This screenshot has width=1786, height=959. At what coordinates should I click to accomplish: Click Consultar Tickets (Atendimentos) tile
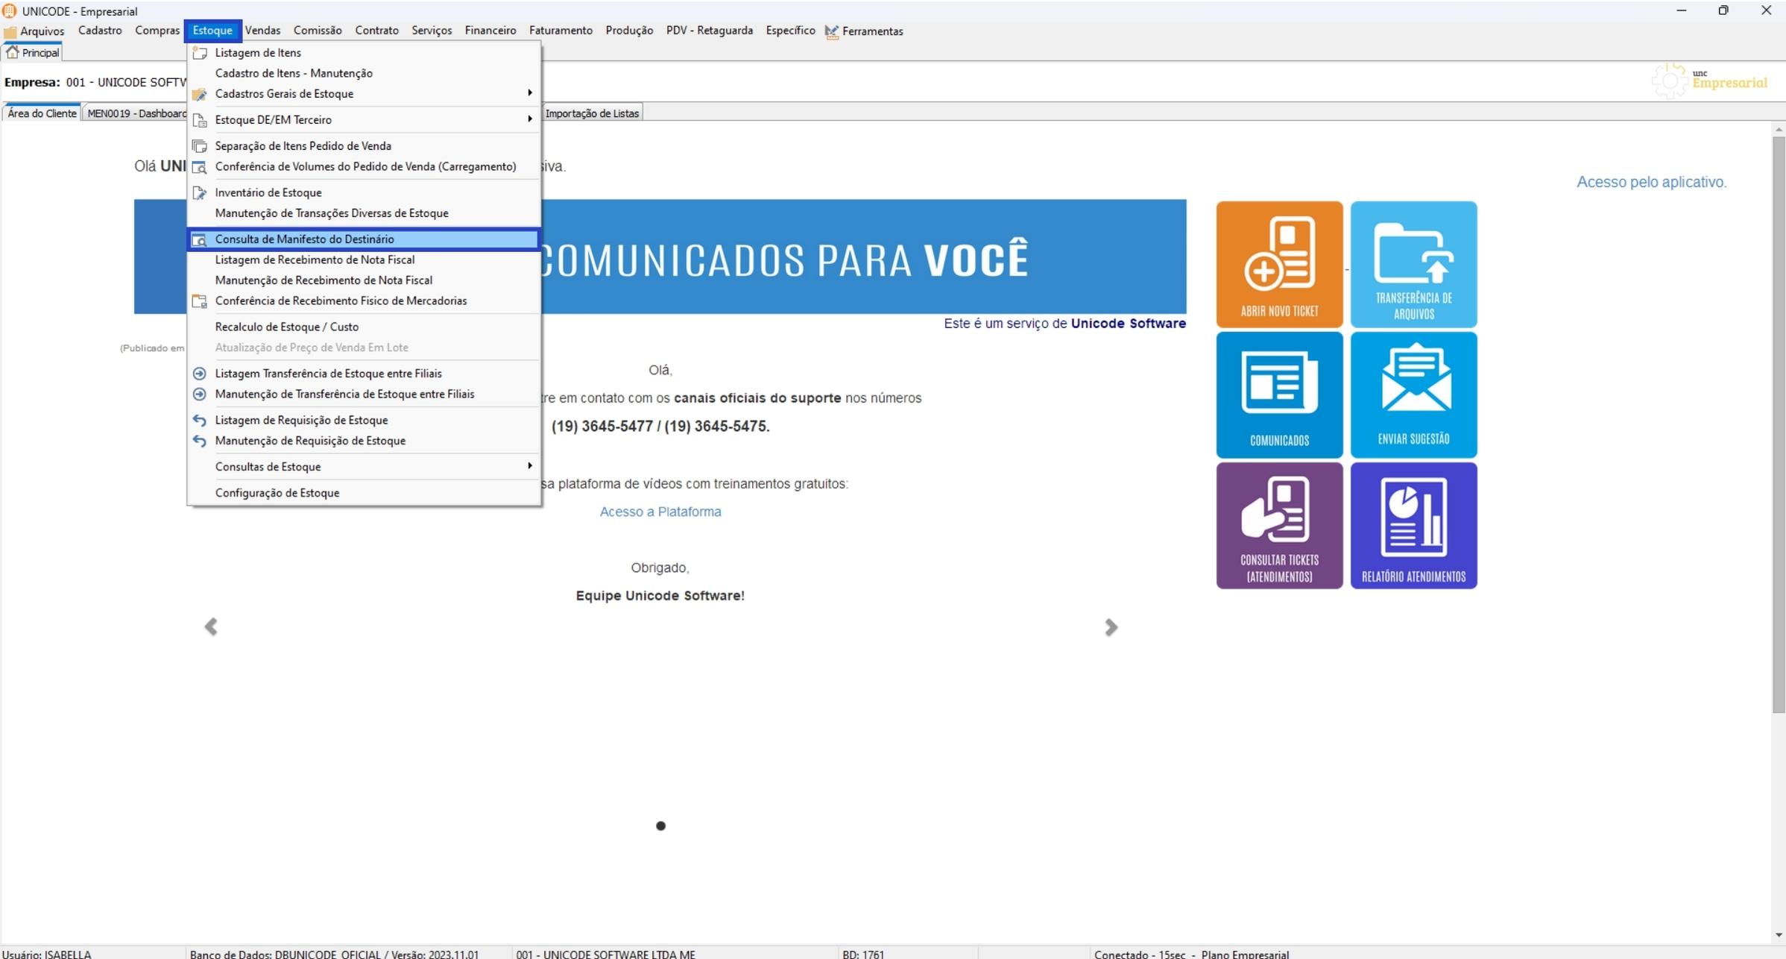click(1279, 525)
